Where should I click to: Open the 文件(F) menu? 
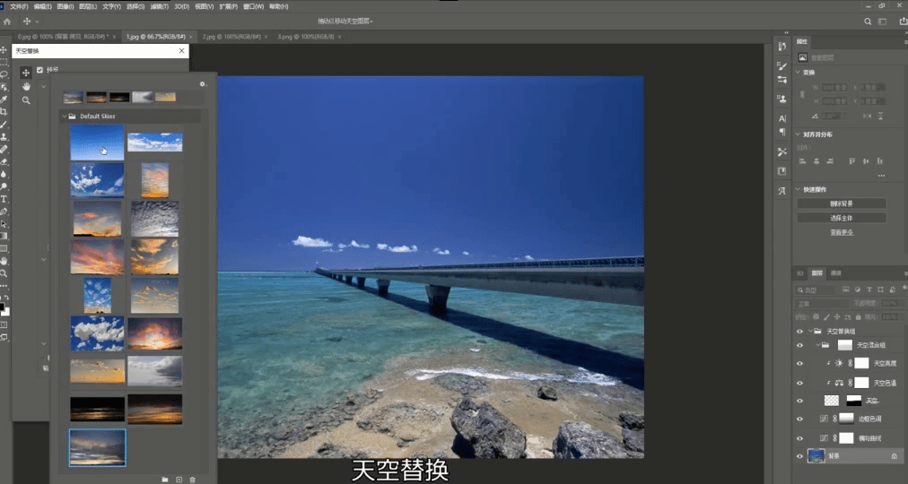point(19,6)
